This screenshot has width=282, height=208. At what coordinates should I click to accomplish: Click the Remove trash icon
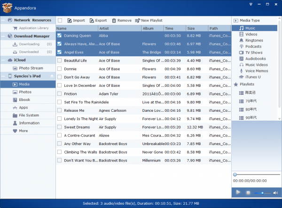(114, 21)
